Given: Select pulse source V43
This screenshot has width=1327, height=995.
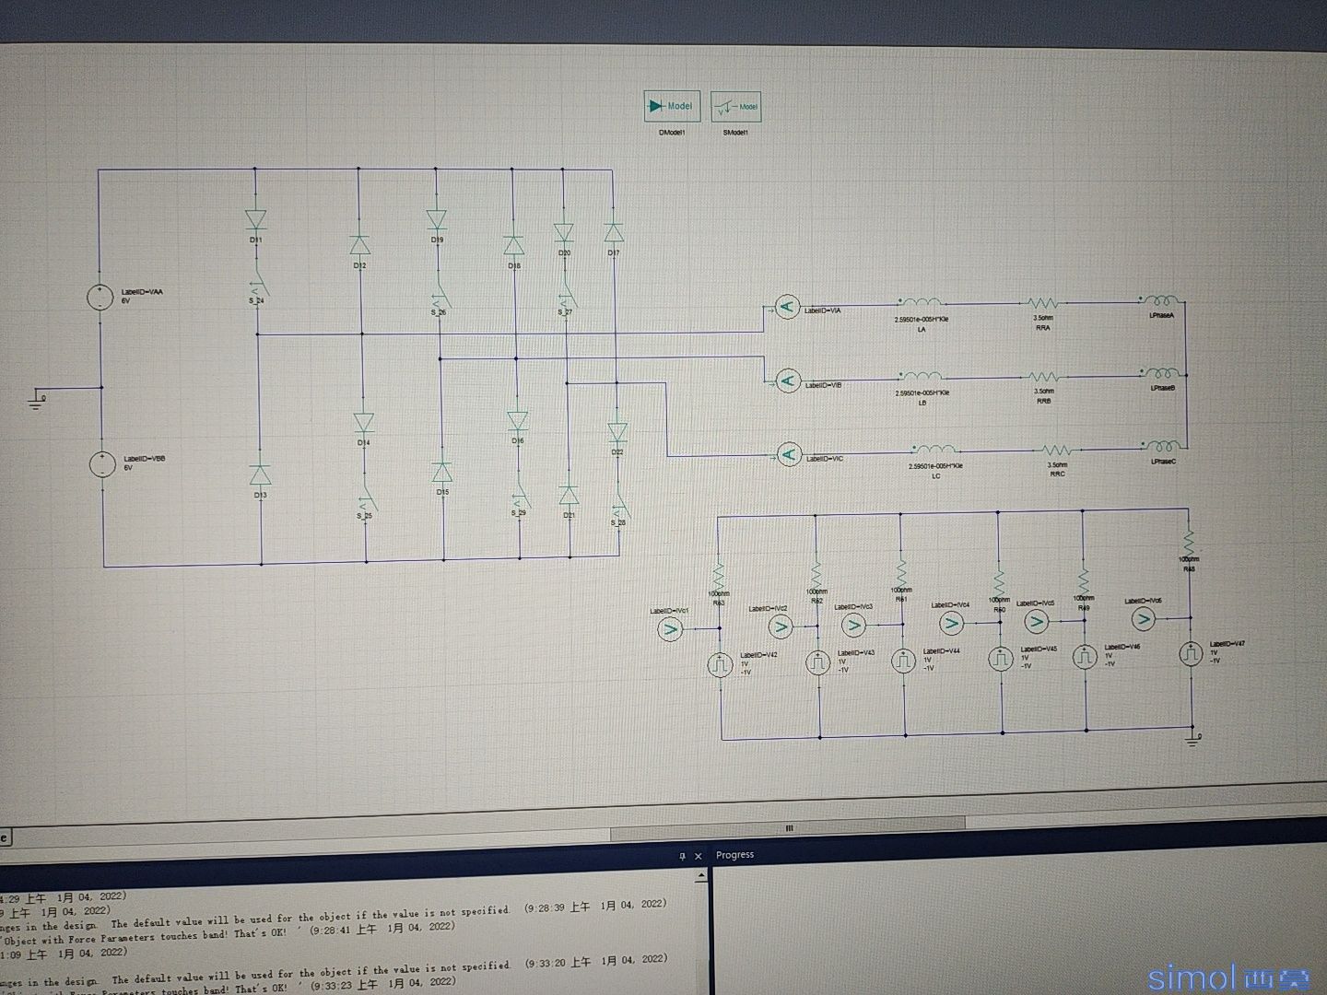Looking at the screenshot, I should click(x=818, y=662).
